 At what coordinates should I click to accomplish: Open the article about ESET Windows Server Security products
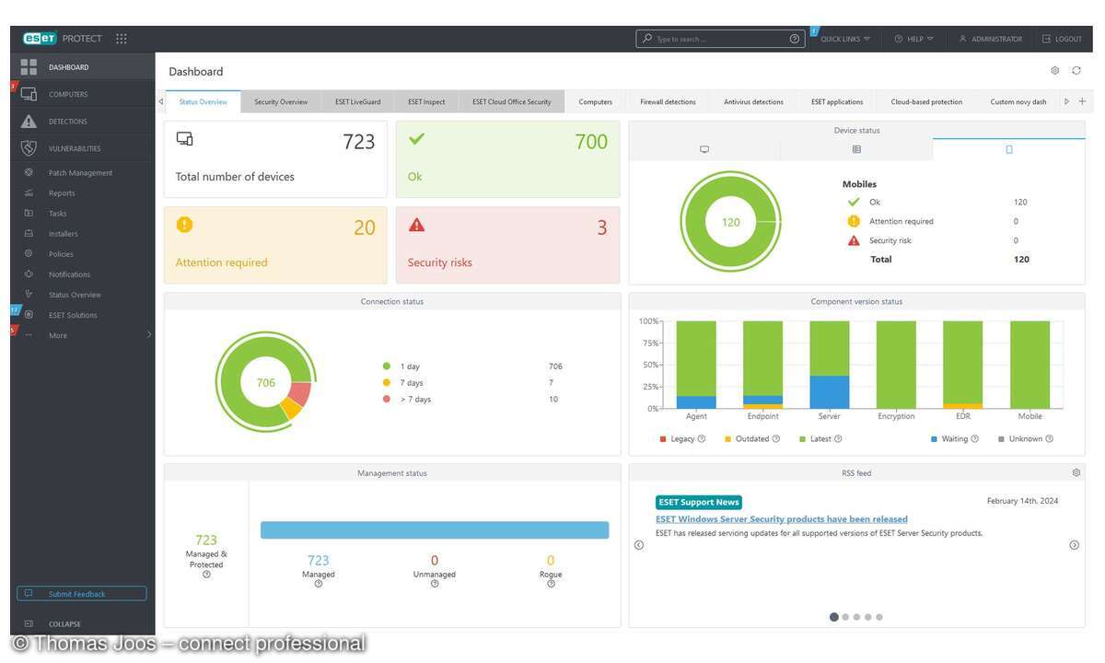[781, 518]
